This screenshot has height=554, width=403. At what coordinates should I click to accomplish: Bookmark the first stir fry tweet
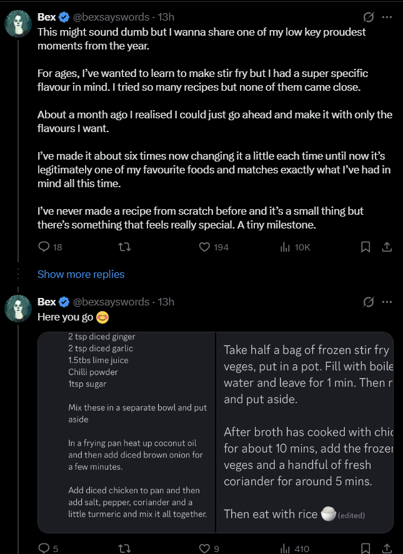click(x=366, y=247)
